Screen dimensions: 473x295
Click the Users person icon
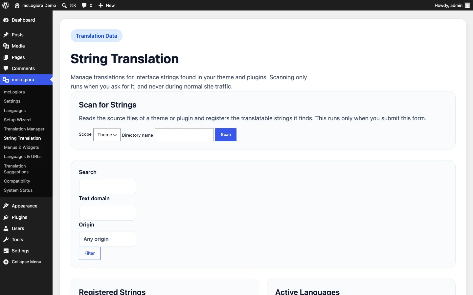pos(6,228)
